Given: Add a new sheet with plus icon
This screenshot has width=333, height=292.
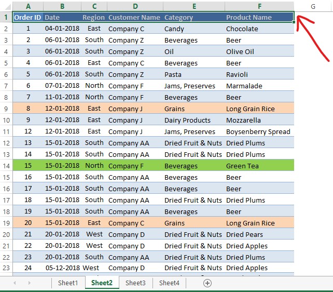Looking at the screenshot, I should [x=207, y=283].
